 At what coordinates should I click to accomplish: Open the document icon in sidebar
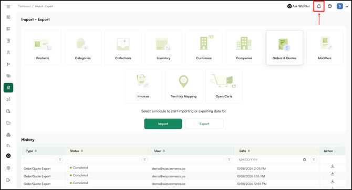coord(8,41)
